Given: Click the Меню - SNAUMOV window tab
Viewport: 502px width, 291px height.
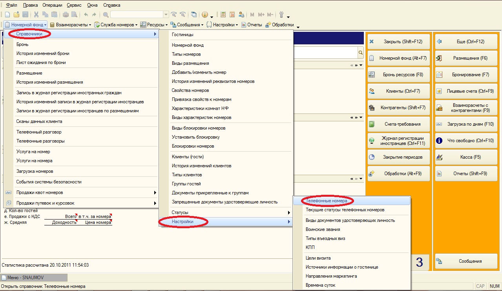Looking at the screenshot, I should (34, 278).
